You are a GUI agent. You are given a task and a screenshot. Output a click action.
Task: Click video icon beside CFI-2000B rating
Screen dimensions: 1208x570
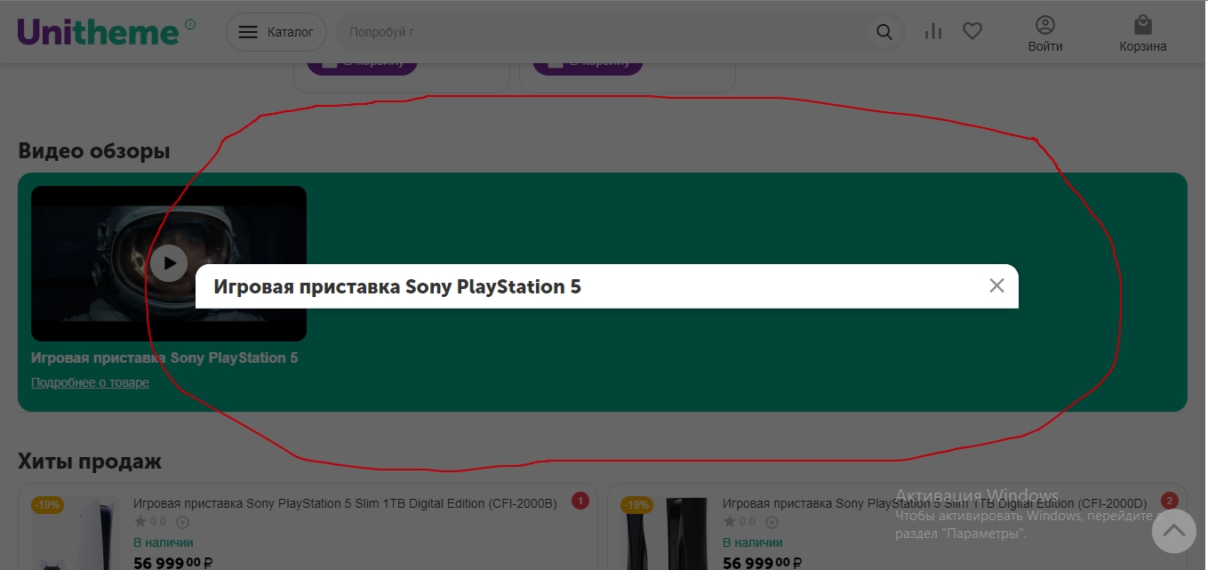point(183,522)
